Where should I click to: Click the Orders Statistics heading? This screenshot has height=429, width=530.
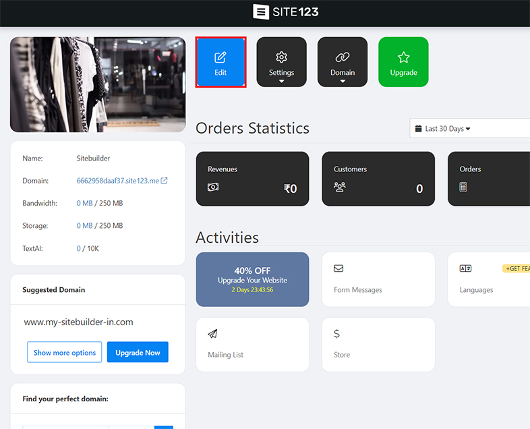pos(252,128)
